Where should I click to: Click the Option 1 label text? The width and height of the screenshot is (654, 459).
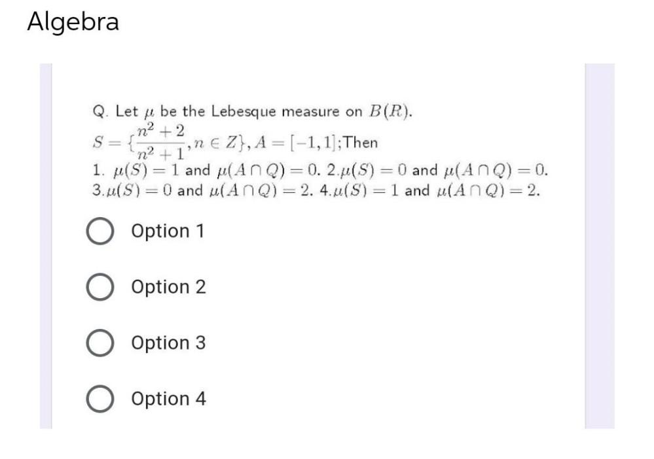click(x=167, y=230)
